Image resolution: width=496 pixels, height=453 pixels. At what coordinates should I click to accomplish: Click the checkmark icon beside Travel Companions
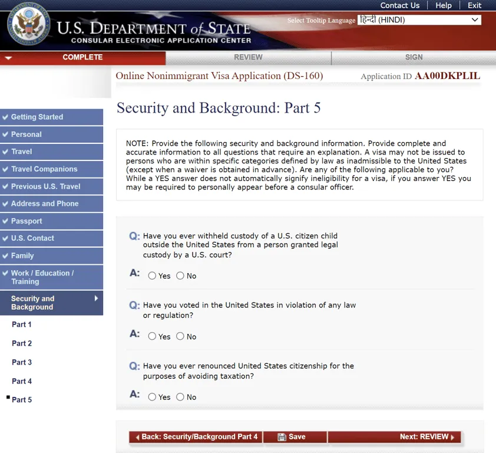pos(5,169)
